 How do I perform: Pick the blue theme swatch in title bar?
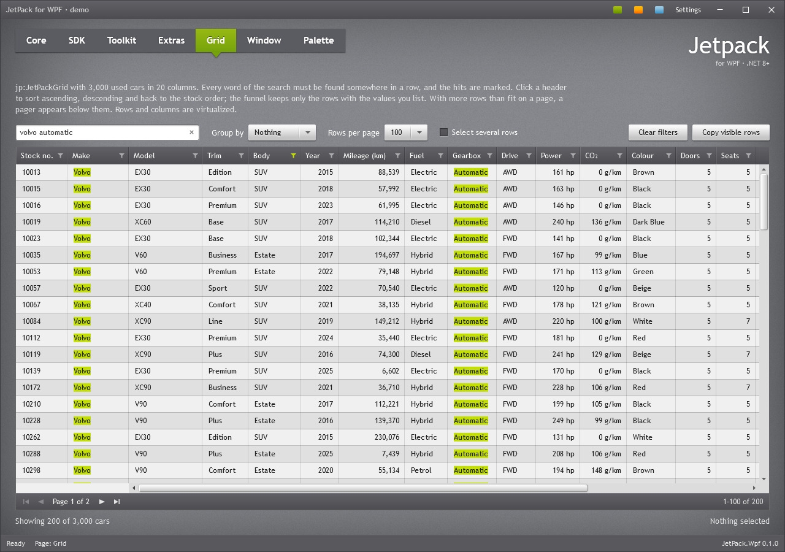(x=659, y=10)
